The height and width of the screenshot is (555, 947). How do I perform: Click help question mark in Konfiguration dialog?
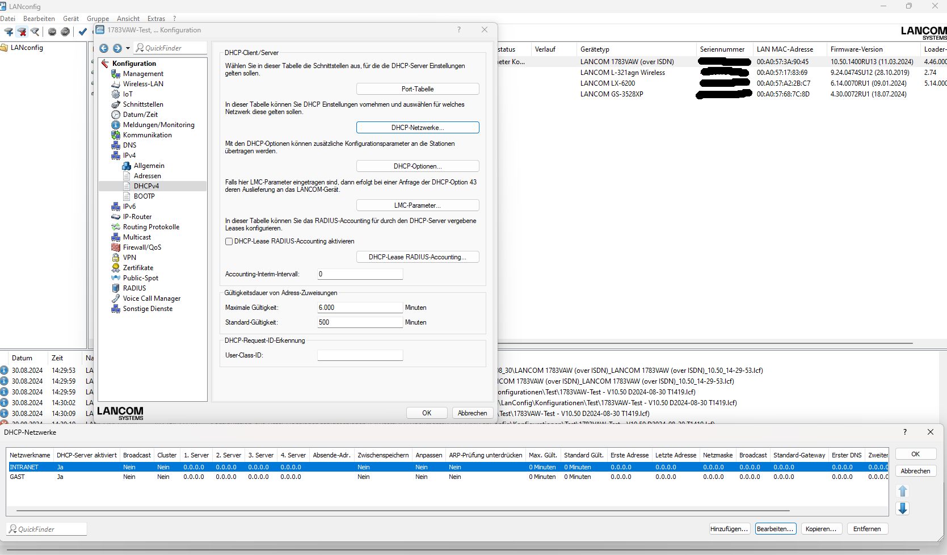tap(459, 30)
